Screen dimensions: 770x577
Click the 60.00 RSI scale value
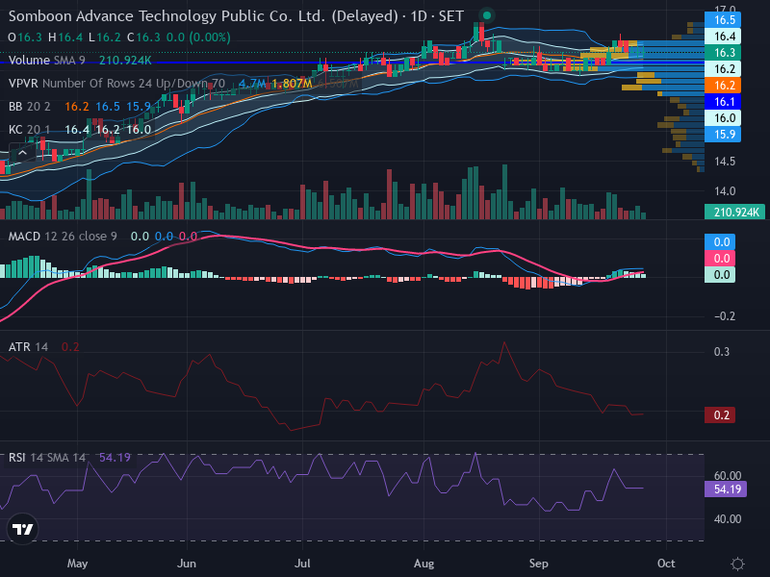click(728, 475)
